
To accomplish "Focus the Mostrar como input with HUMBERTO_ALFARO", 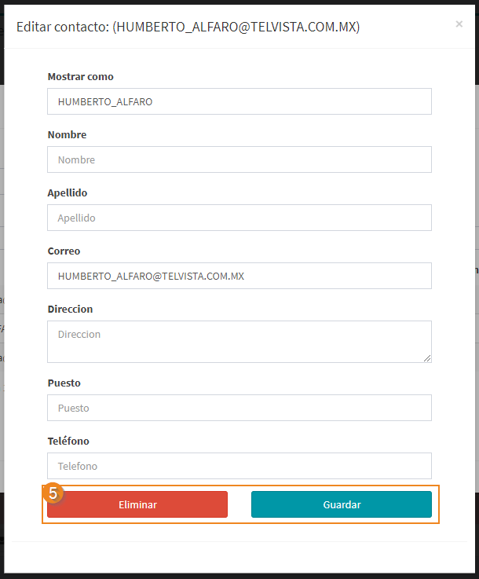I will (239, 101).
